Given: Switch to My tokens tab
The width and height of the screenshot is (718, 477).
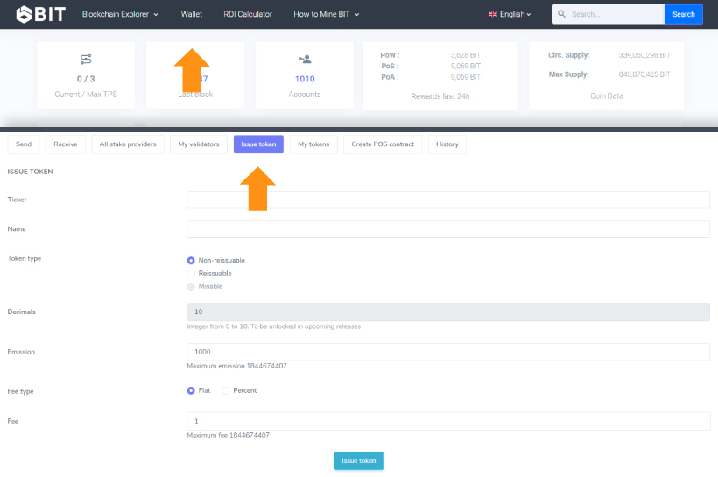Looking at the screenshot, I should tap(313, 144).
